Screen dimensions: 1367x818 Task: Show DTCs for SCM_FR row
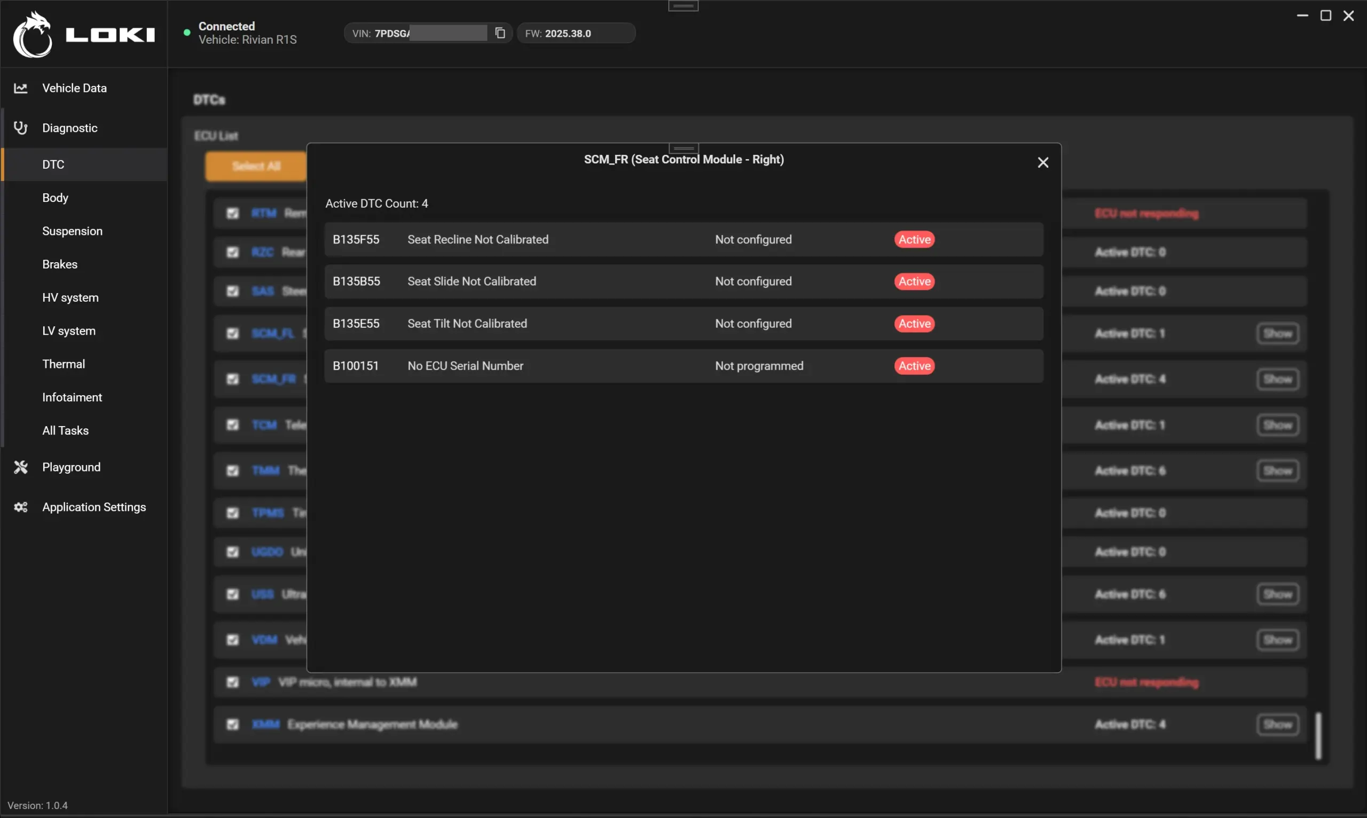tap(1278, 379)
